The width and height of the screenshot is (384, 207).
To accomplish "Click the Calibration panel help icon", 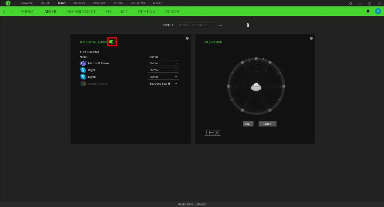I will point(311,38).
